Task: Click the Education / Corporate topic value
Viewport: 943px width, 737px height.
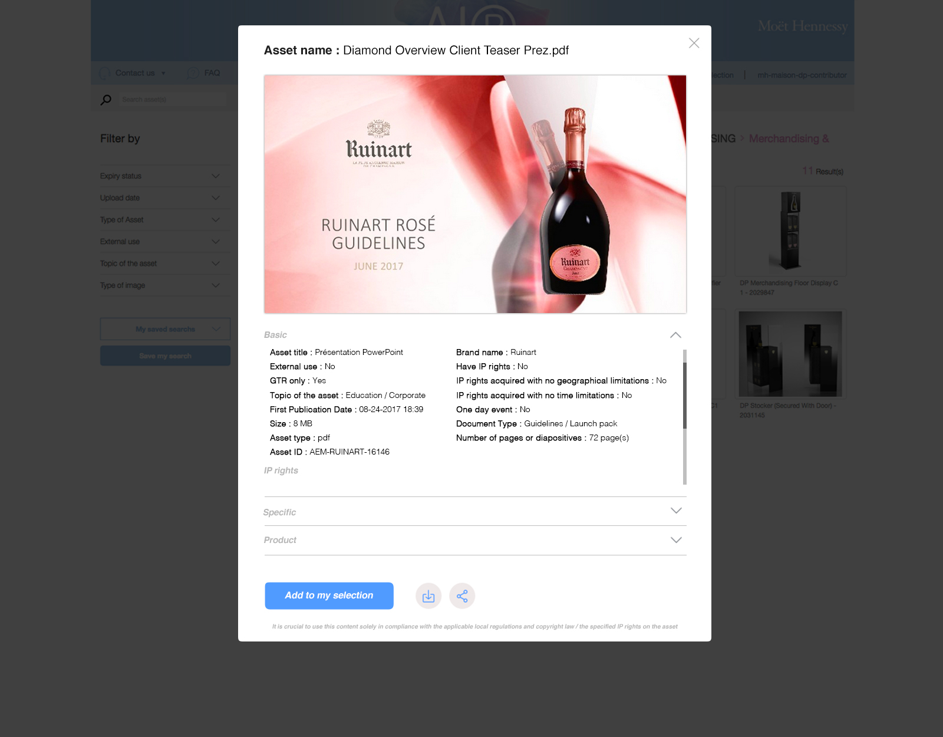Action: pyautogui.click(x=385, y=396)
